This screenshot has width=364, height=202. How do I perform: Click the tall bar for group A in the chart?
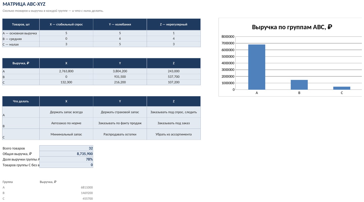click(x=257, y=67)
